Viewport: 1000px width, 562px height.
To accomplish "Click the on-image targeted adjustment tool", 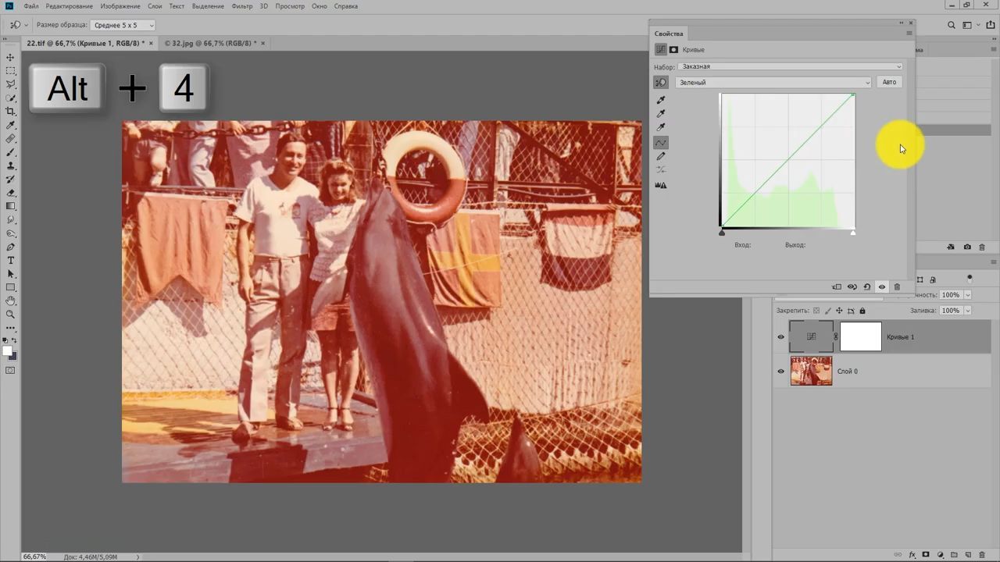I will click(x=661, y=82).
